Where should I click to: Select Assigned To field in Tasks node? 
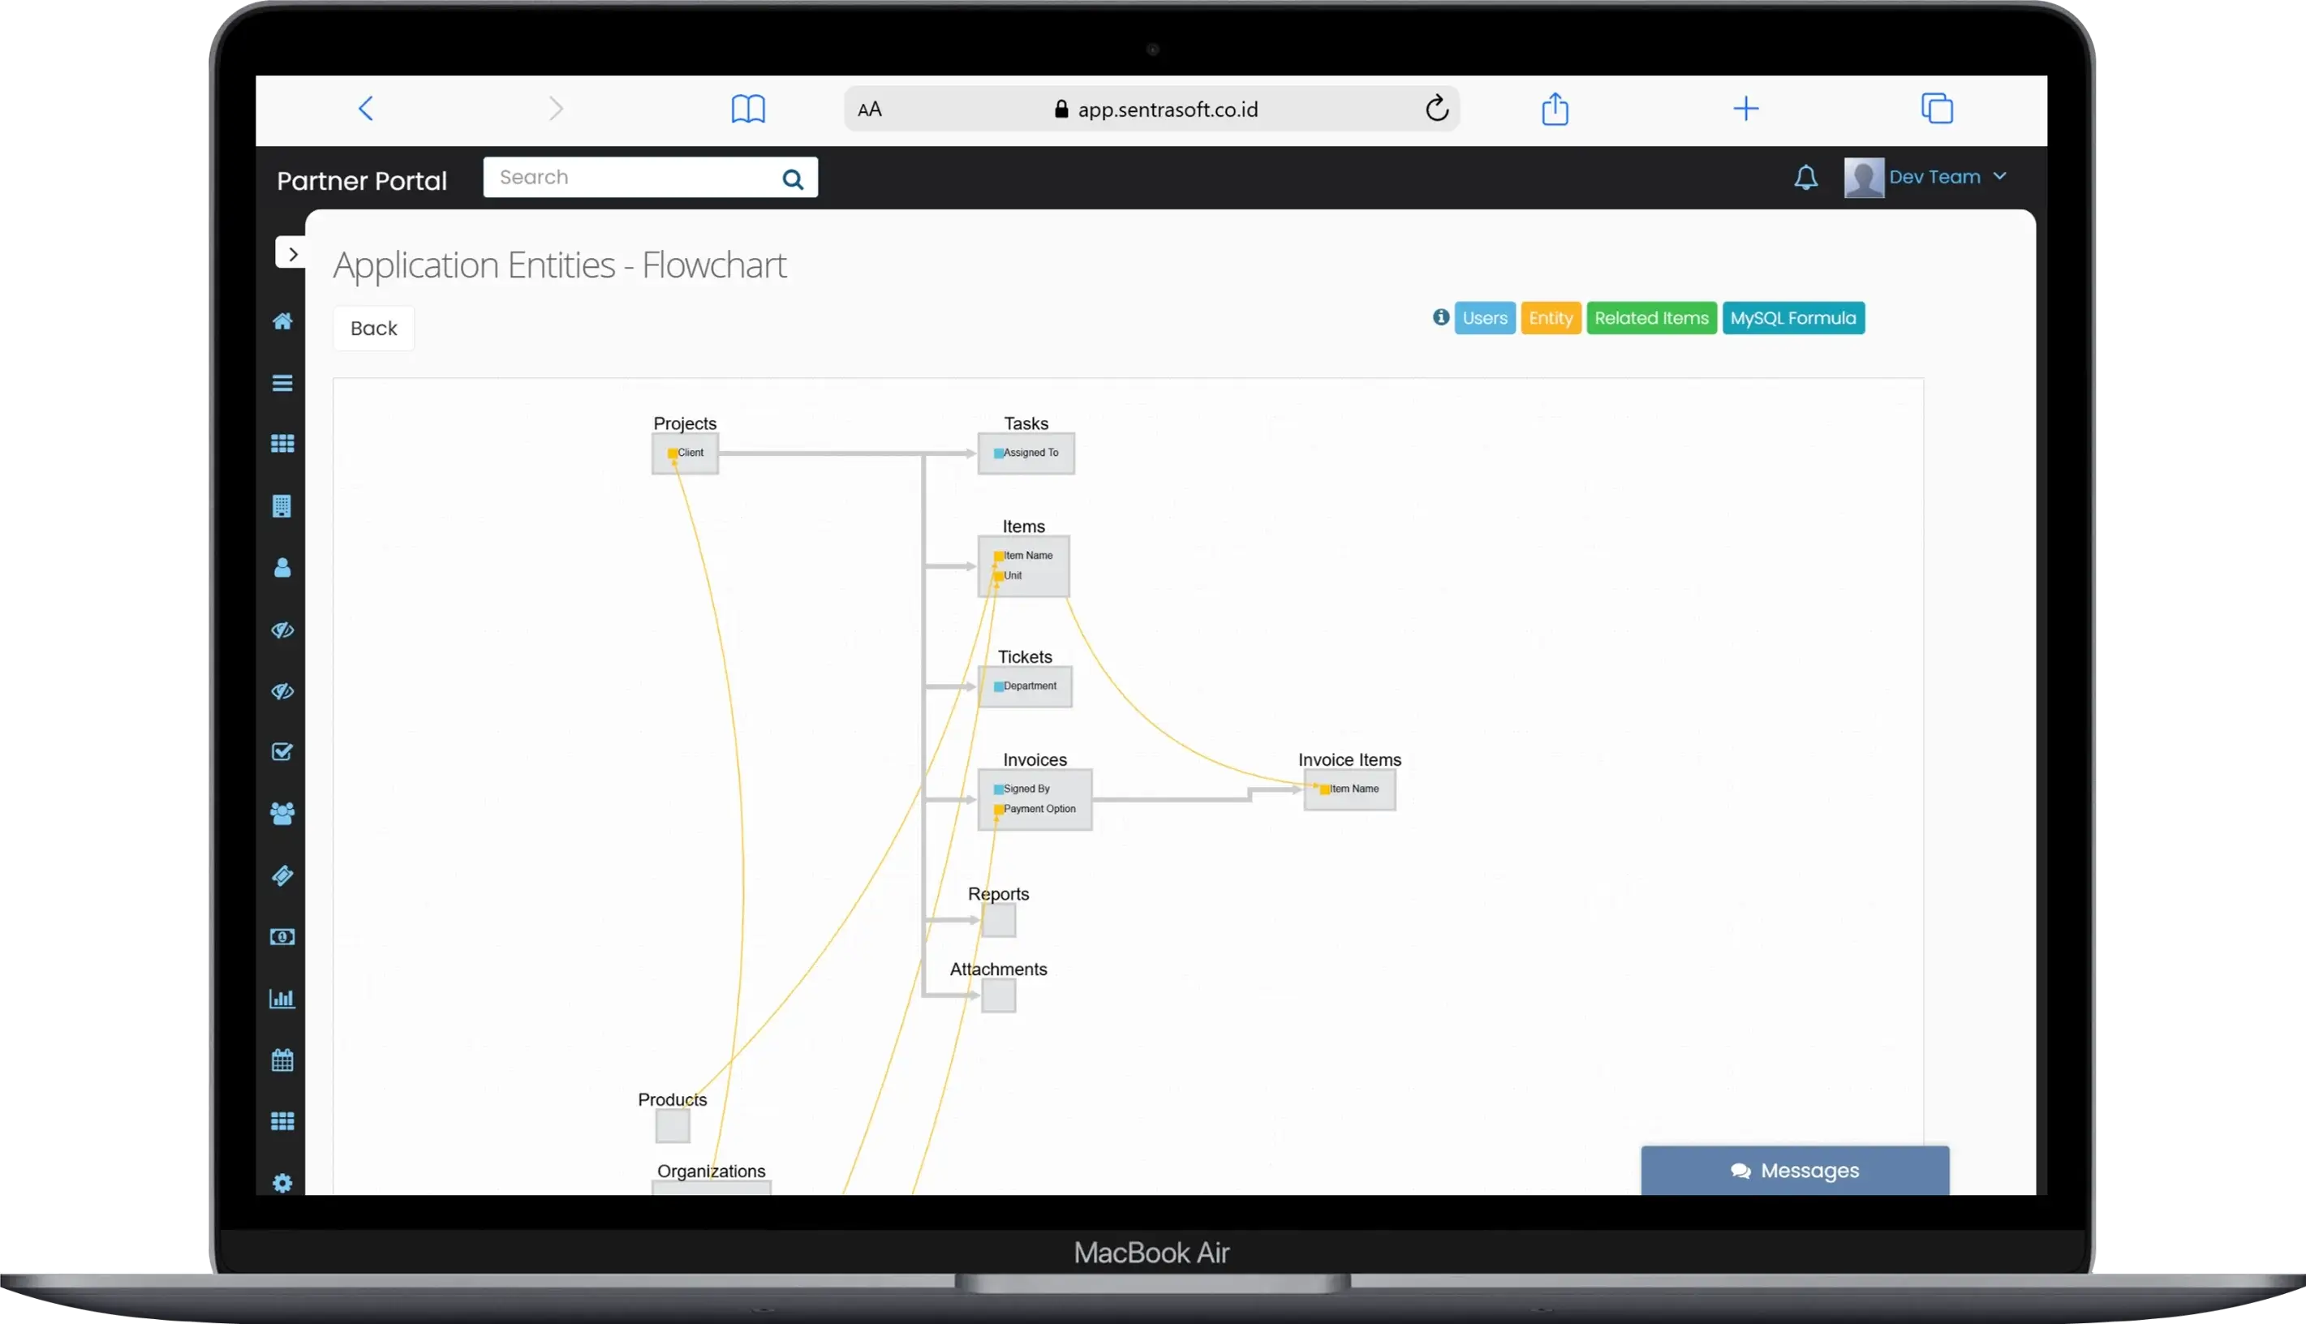point(1026,453)
